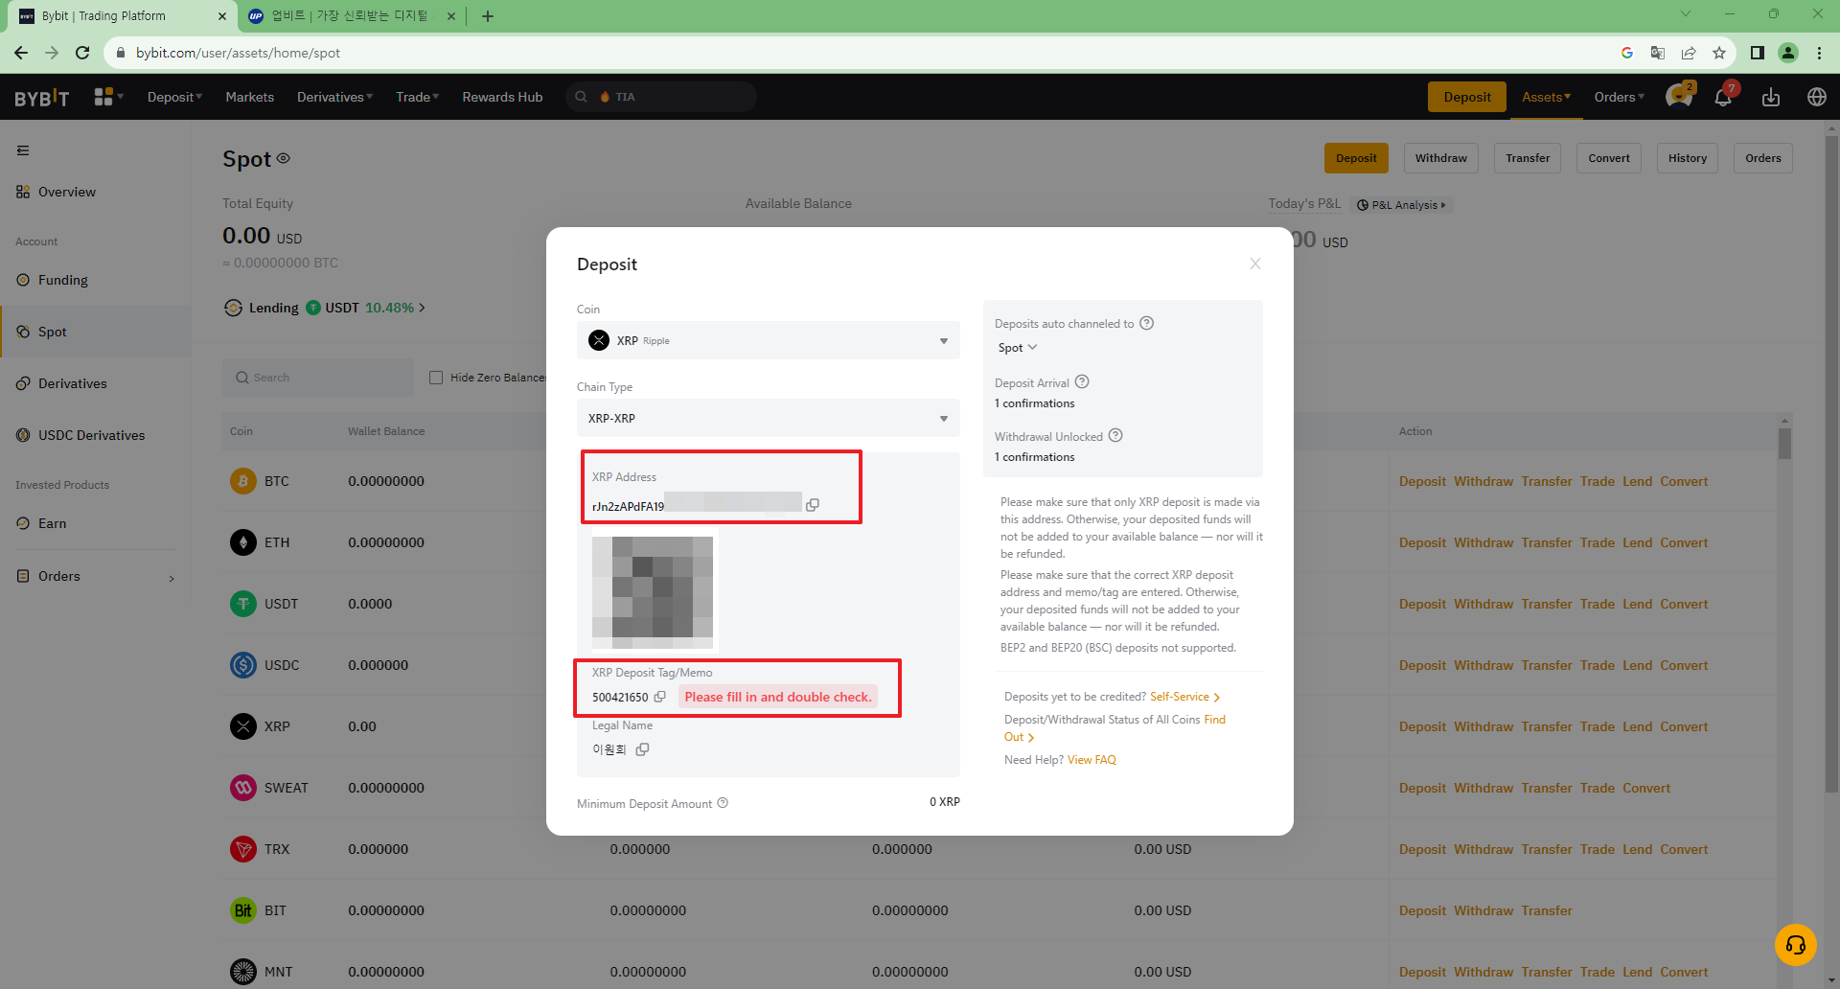Change the Spot auto-channel account dropdown
1840x989 pixels.
tap(1017, 348)
